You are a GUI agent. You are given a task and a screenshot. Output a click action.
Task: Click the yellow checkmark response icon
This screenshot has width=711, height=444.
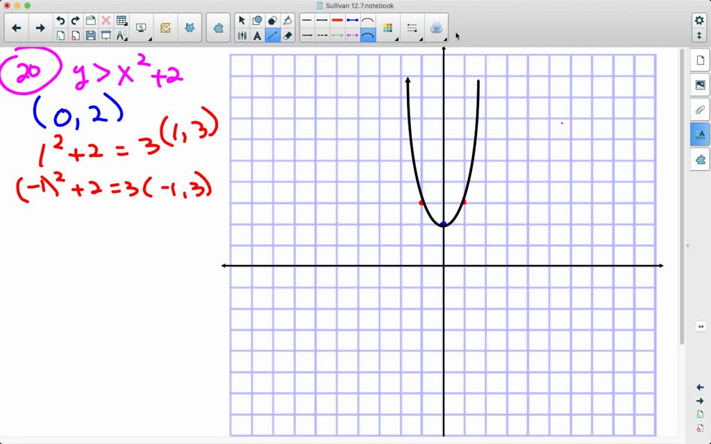coord(165,28)
